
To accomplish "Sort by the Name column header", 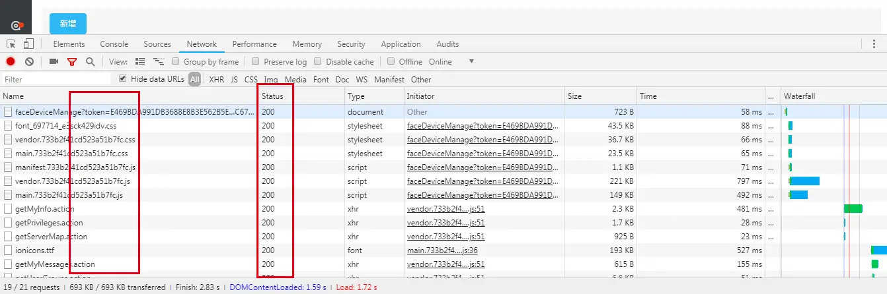I will (x=129, y=96).
